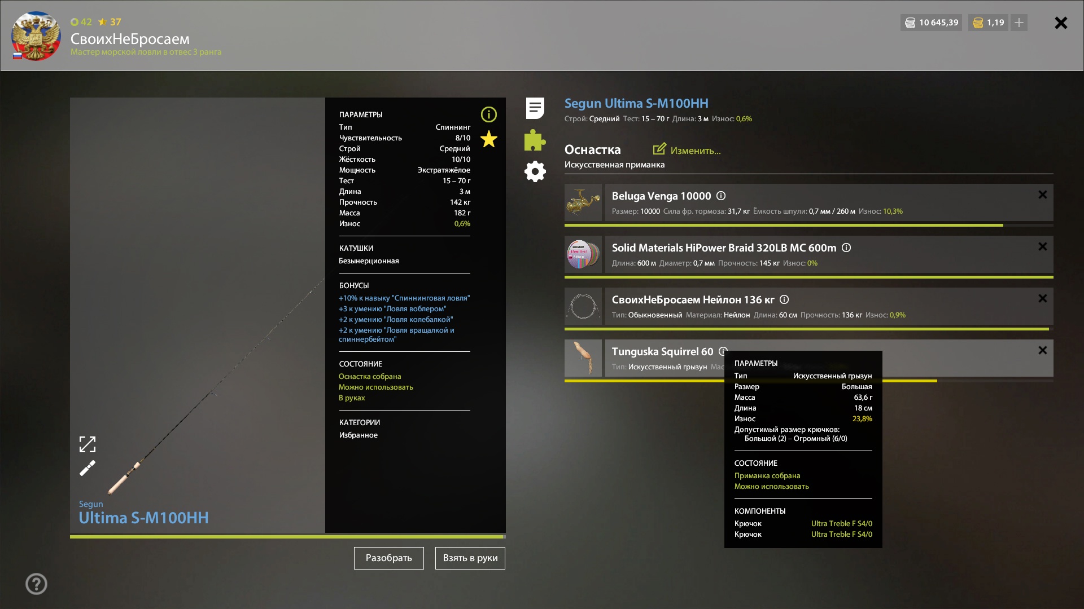Viewport: 1084px width, 609px height.
Task: Show info for Solid Materials HiPower Braid
Action: (846, 248)
